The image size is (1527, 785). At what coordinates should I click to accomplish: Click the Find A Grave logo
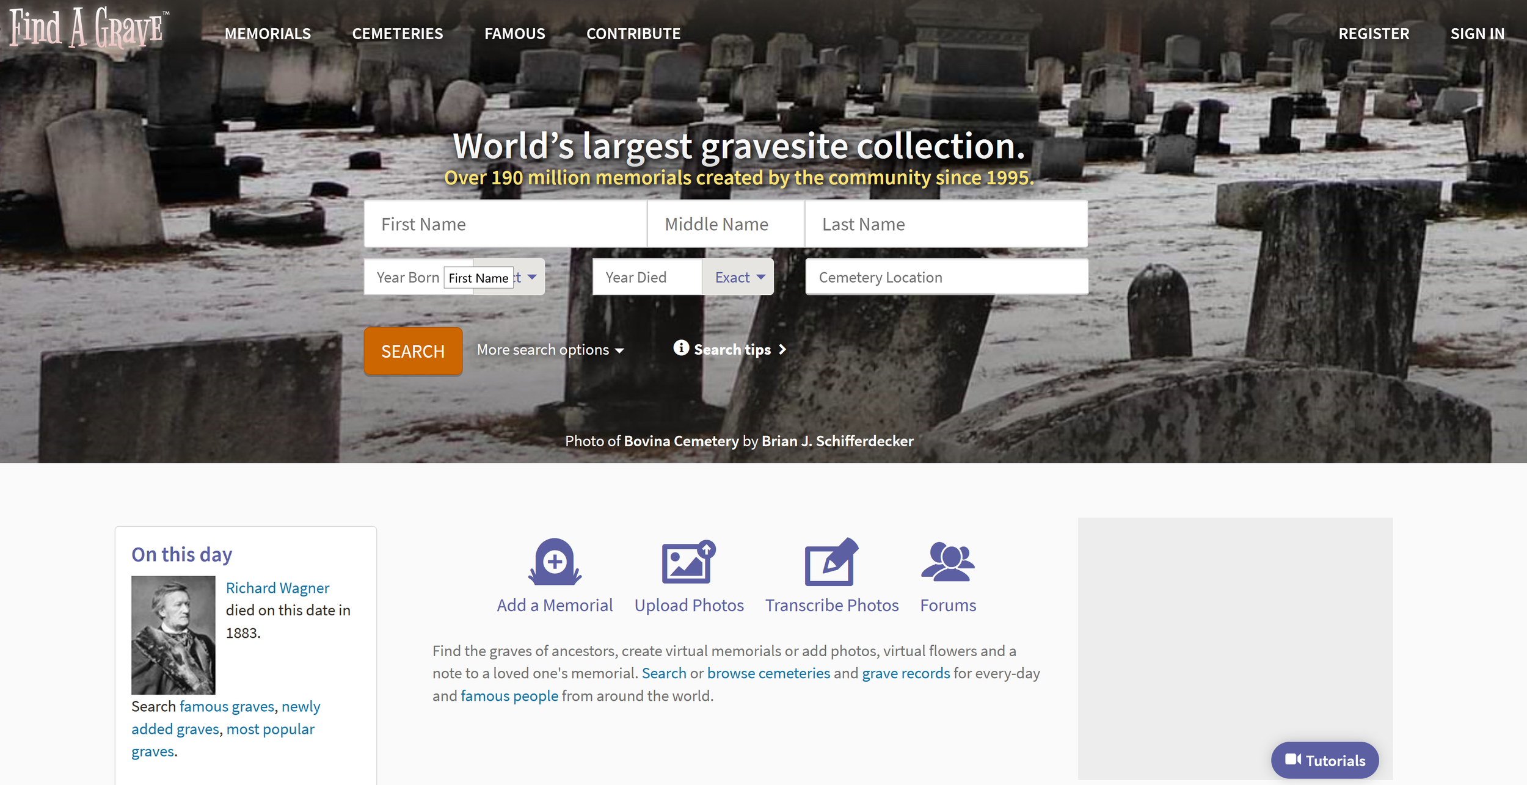[x=89, y=27]
